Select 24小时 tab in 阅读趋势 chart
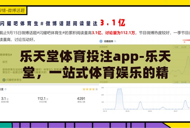The image size is (190, 128). point(184,47)
